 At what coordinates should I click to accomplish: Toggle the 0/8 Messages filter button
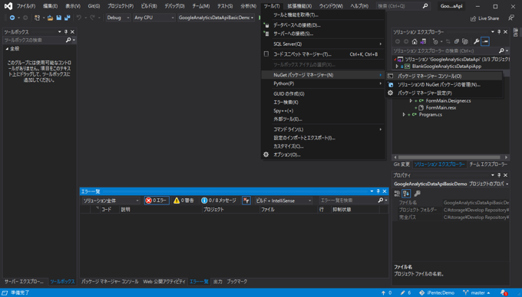point(219,201)
